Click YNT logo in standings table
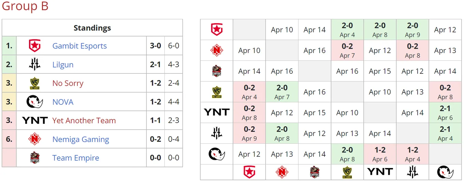Screen dimensions: 464x184 (x=34, y=121)
